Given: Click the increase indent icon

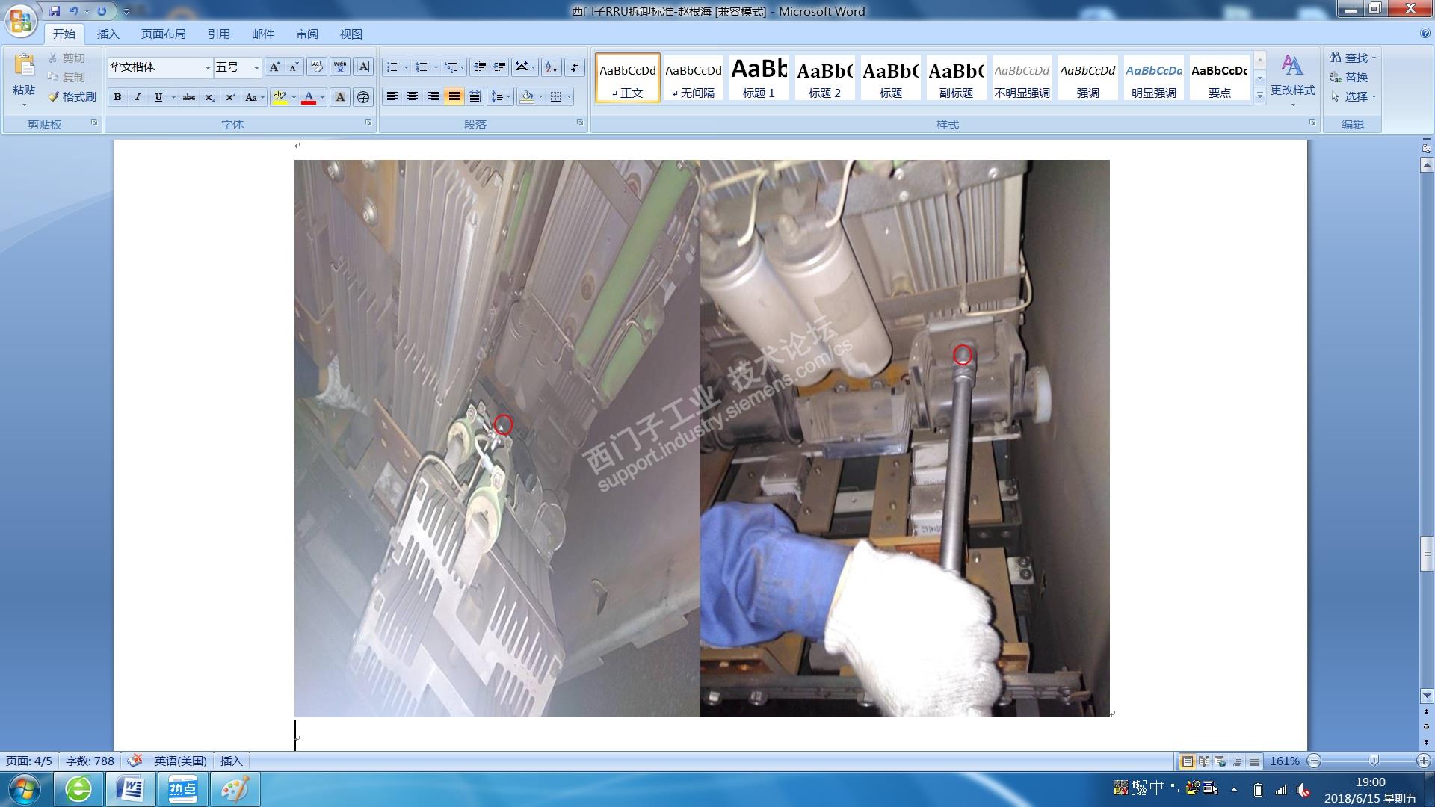Looking at the screenshot, I should coord(500,67).
